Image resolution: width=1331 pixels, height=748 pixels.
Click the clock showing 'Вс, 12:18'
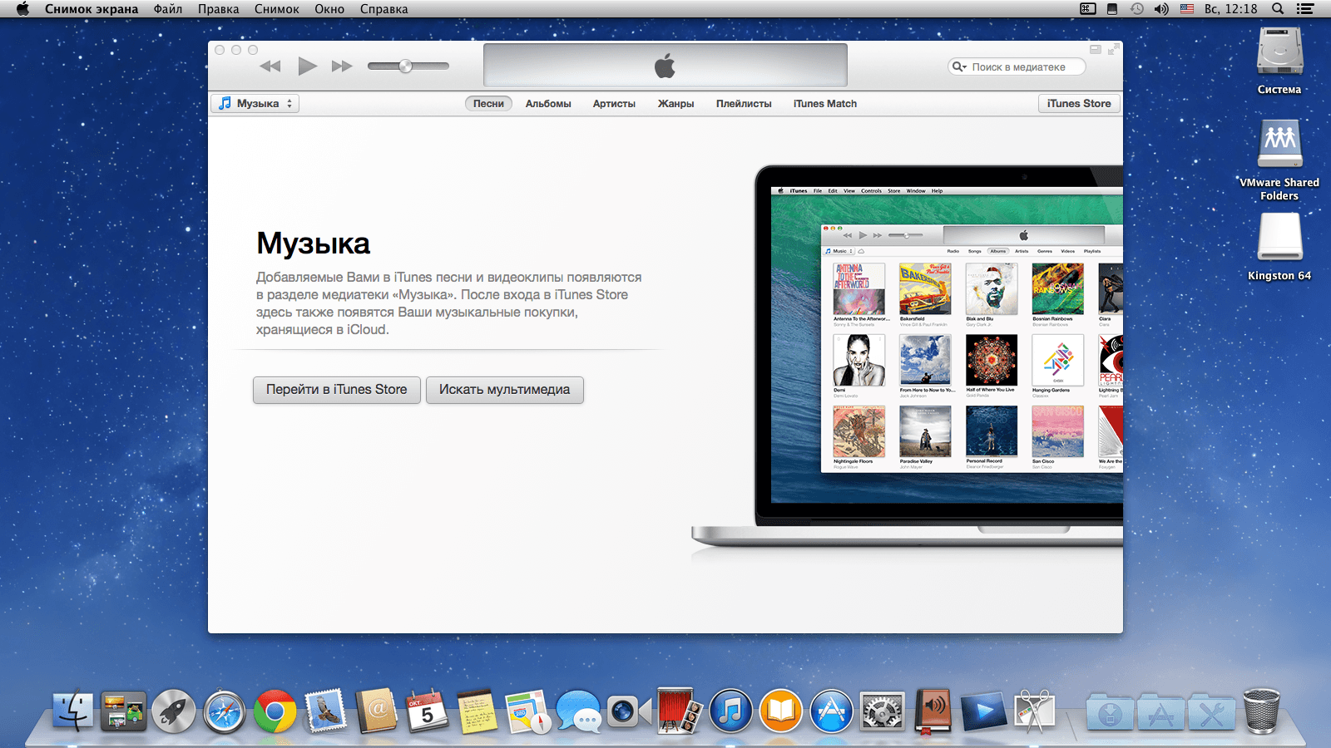point(1231,9)
